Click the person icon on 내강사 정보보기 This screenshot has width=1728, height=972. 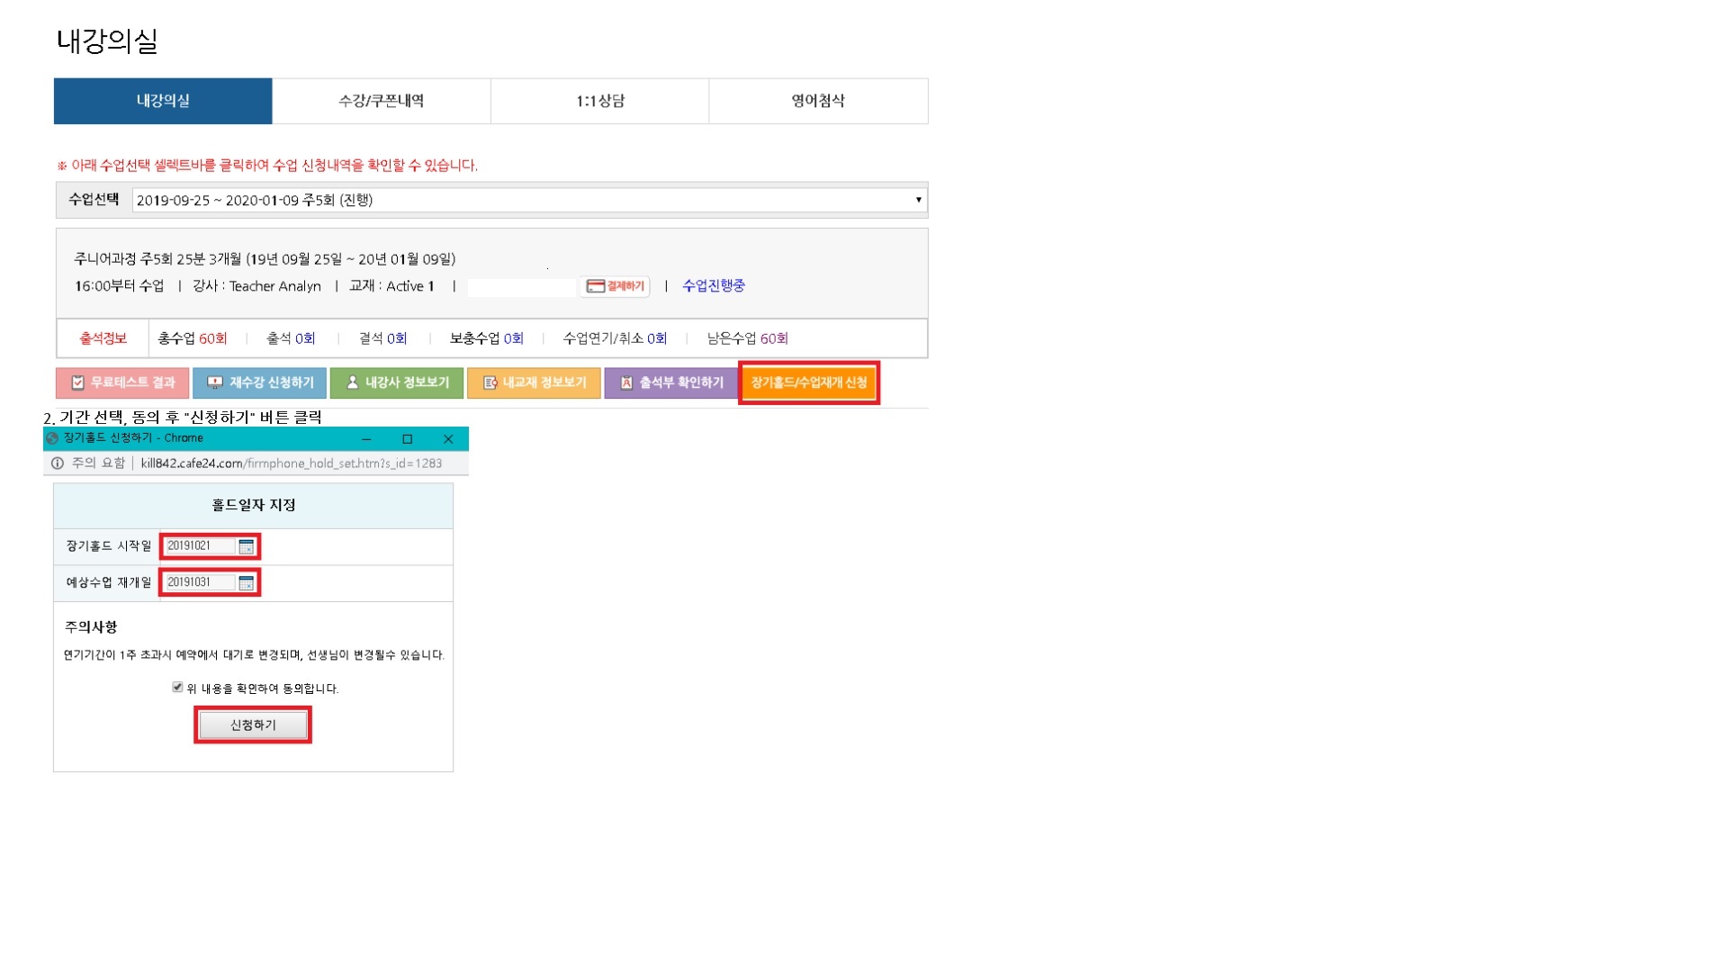[353, 382]
